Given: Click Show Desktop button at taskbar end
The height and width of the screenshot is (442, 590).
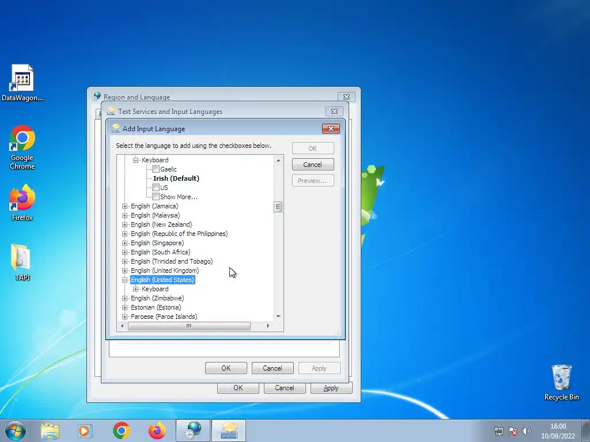Looking at the screenshot, I should [x=586, y=430].
